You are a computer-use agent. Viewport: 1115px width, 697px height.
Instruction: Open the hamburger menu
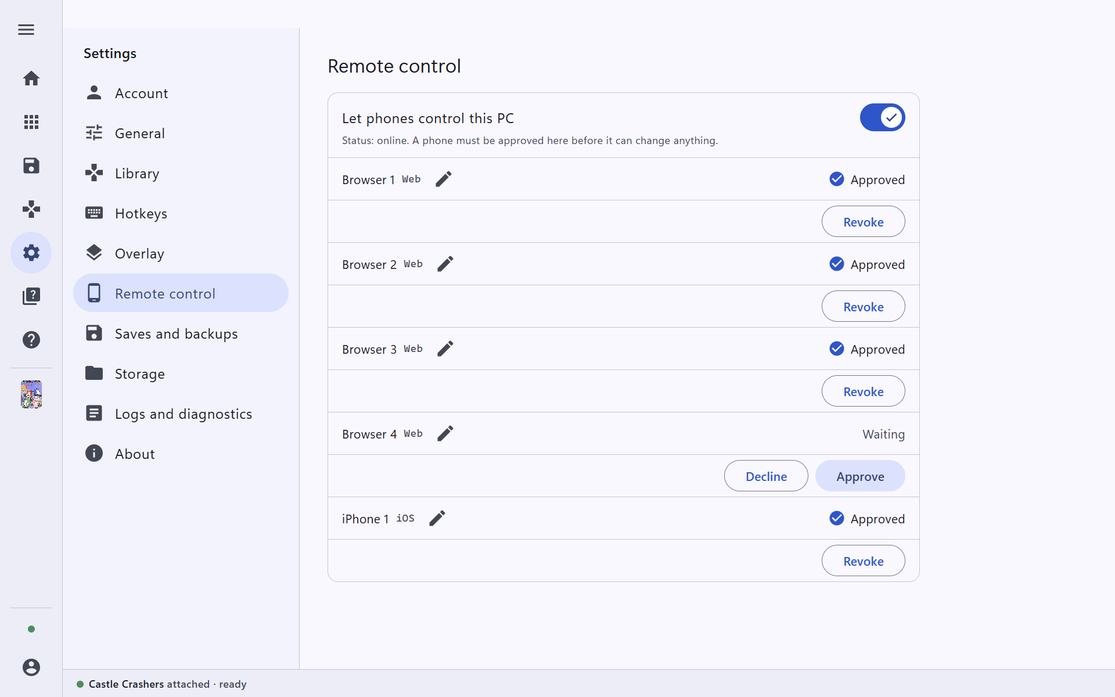click(x=26, y=30)
